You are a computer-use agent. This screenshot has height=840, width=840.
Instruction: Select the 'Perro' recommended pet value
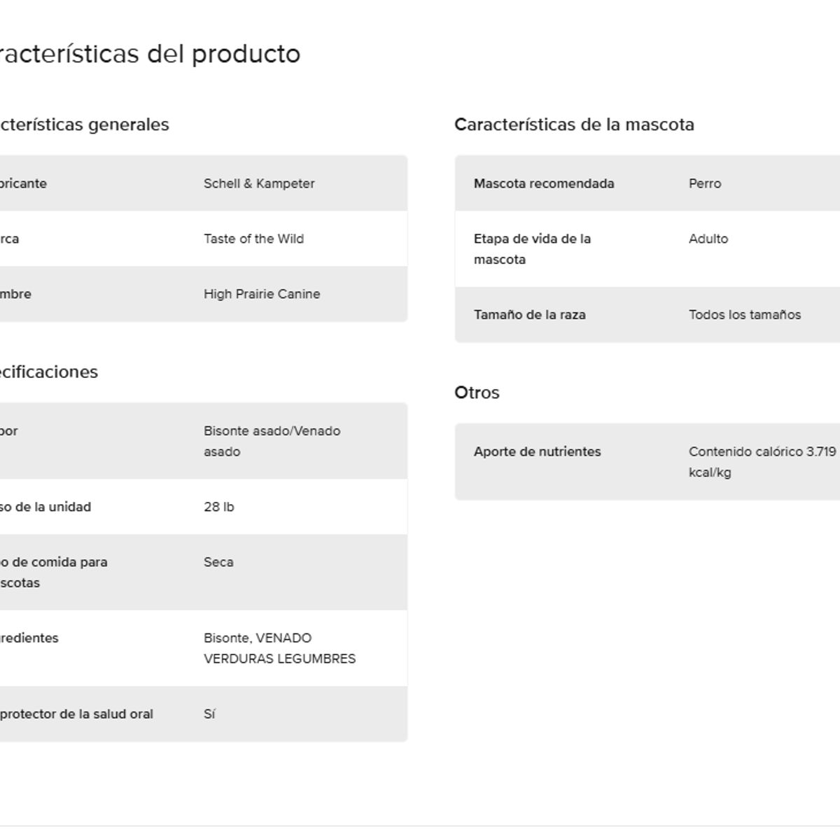(704, 183)
